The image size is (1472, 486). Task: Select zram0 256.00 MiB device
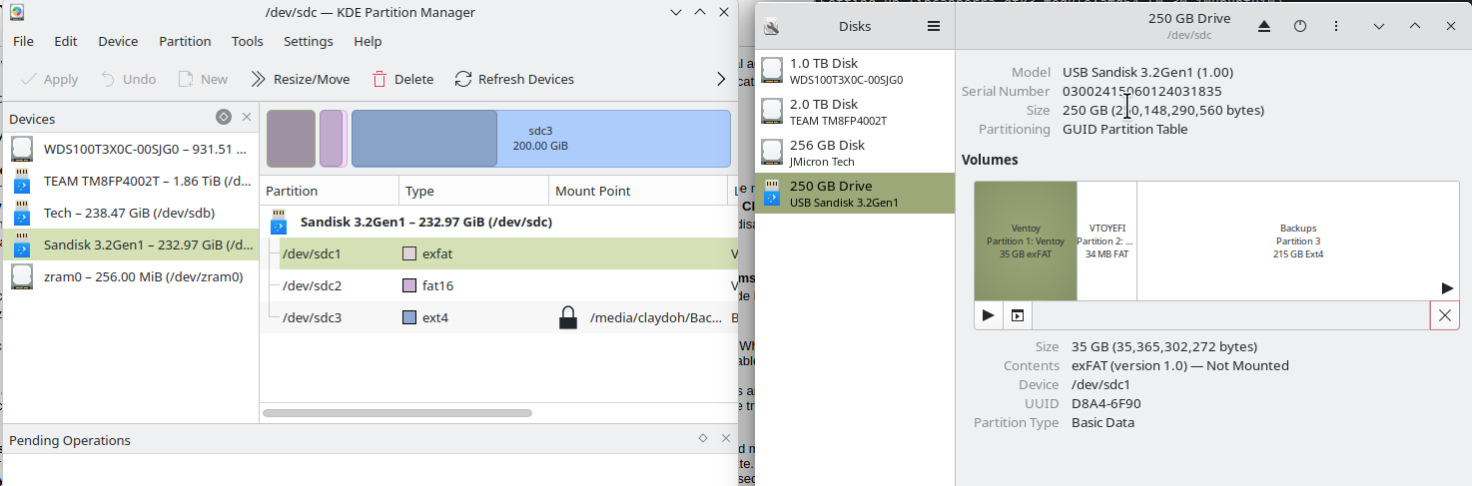coord(131,276)
